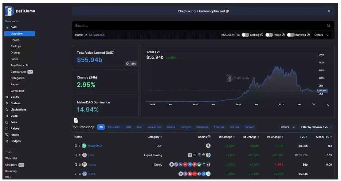341x181 pixels.
Task: Toggle Pool2 inclusion in TVL
Action: coord(269,35)
